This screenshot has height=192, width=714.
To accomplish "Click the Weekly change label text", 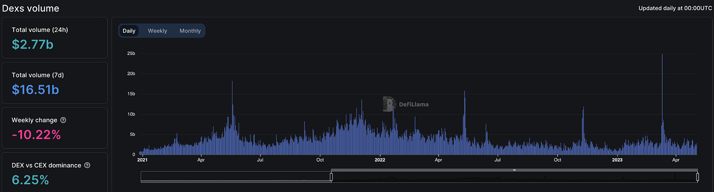I will [34, 120].
